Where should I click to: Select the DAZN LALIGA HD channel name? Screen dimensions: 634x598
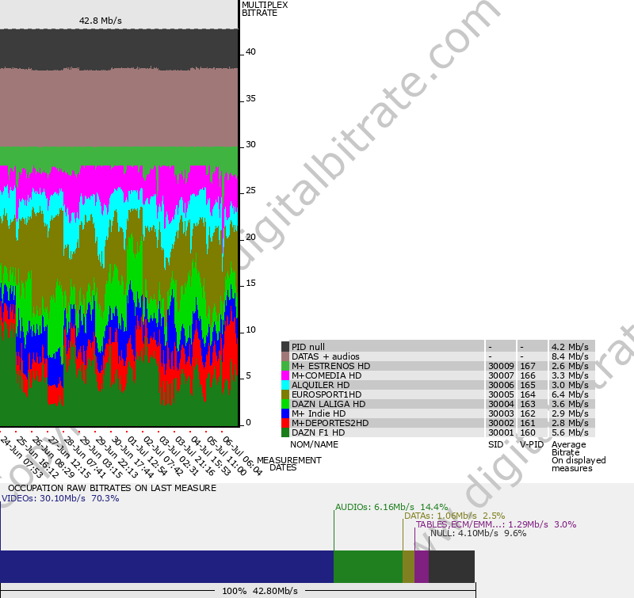coord(328,404)
